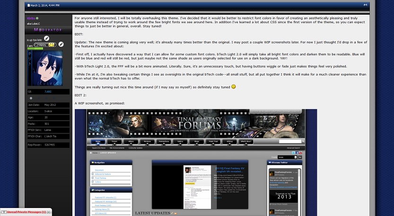Click the post date March 2, 2014
The image size is (394, 216).
coord(45,5)
